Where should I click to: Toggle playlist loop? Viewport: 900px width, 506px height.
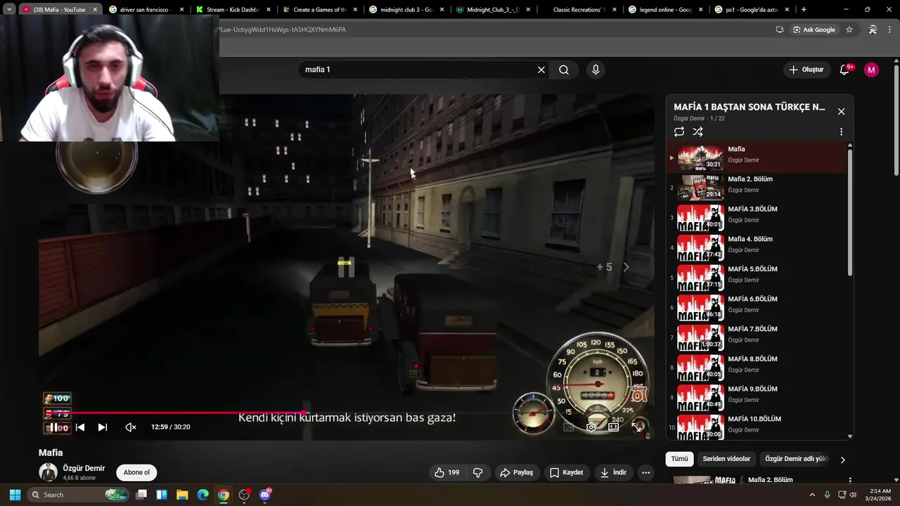tap(679, 131)
